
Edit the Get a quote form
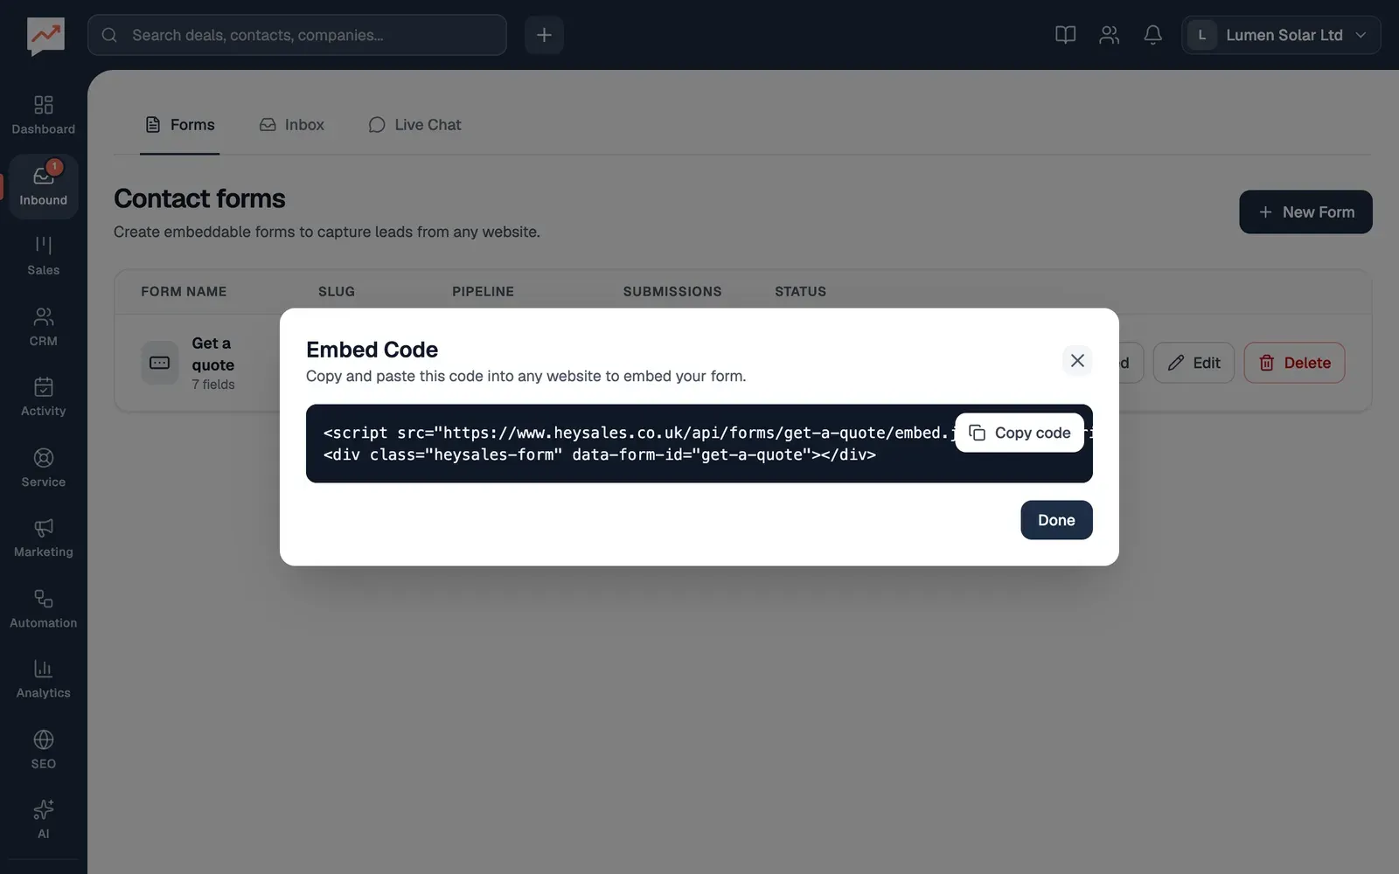[1194, 363]
